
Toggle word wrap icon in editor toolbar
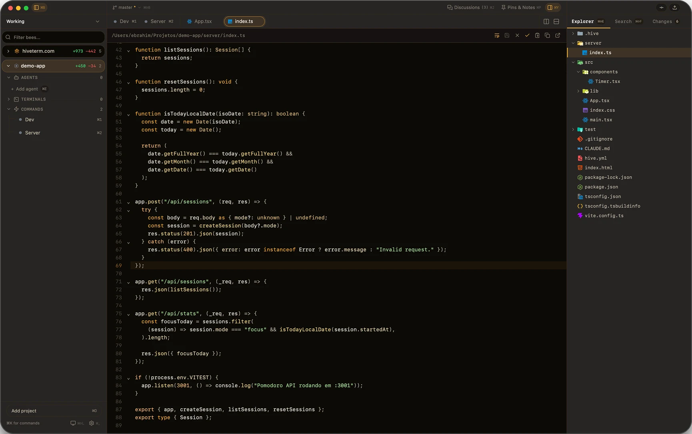point(497,36)
